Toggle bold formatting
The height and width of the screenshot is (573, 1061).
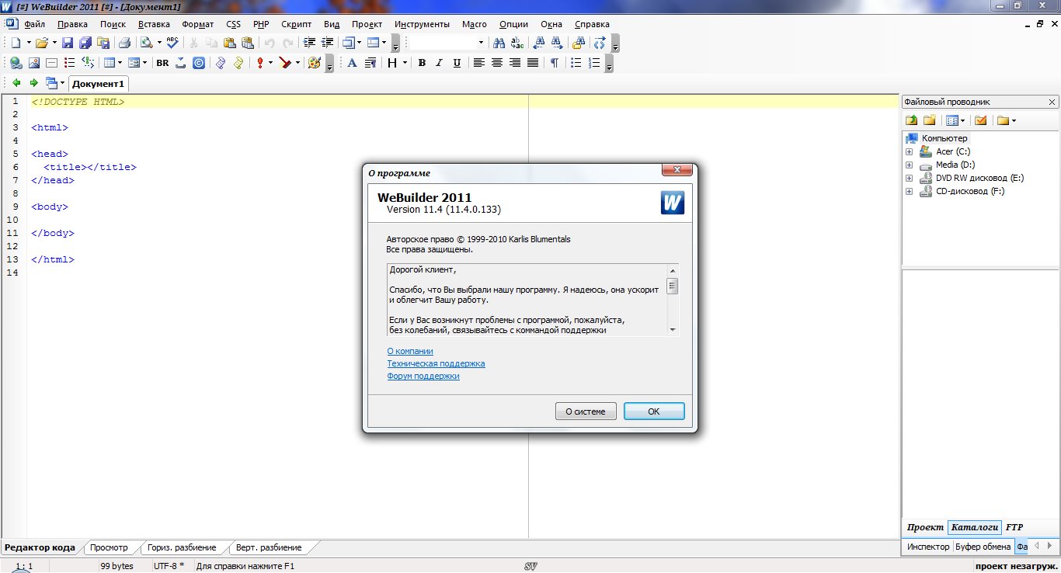(422, 63)
